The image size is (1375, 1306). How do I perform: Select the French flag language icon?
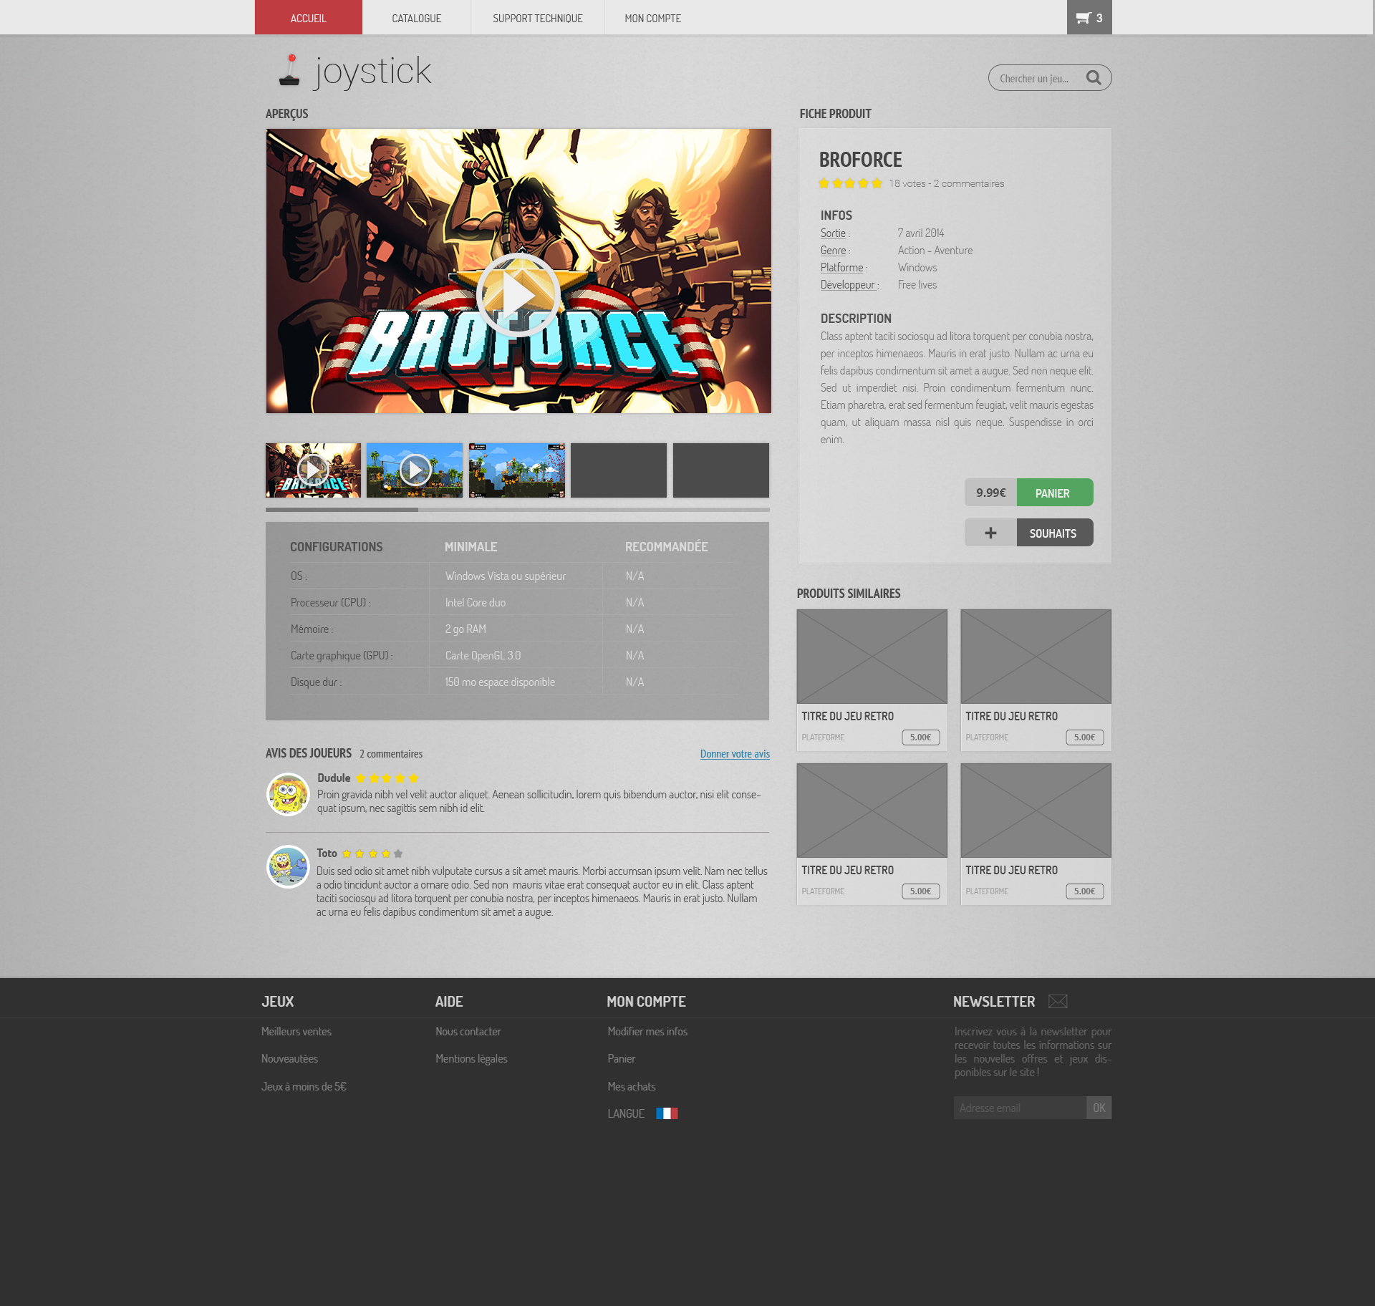coord(667,1113)
